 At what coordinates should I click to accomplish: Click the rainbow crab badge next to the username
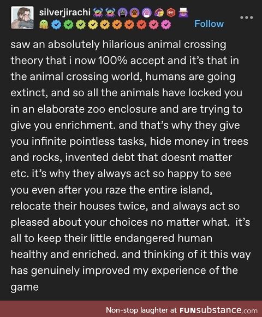pyautogui.click(x=98, y=13)
